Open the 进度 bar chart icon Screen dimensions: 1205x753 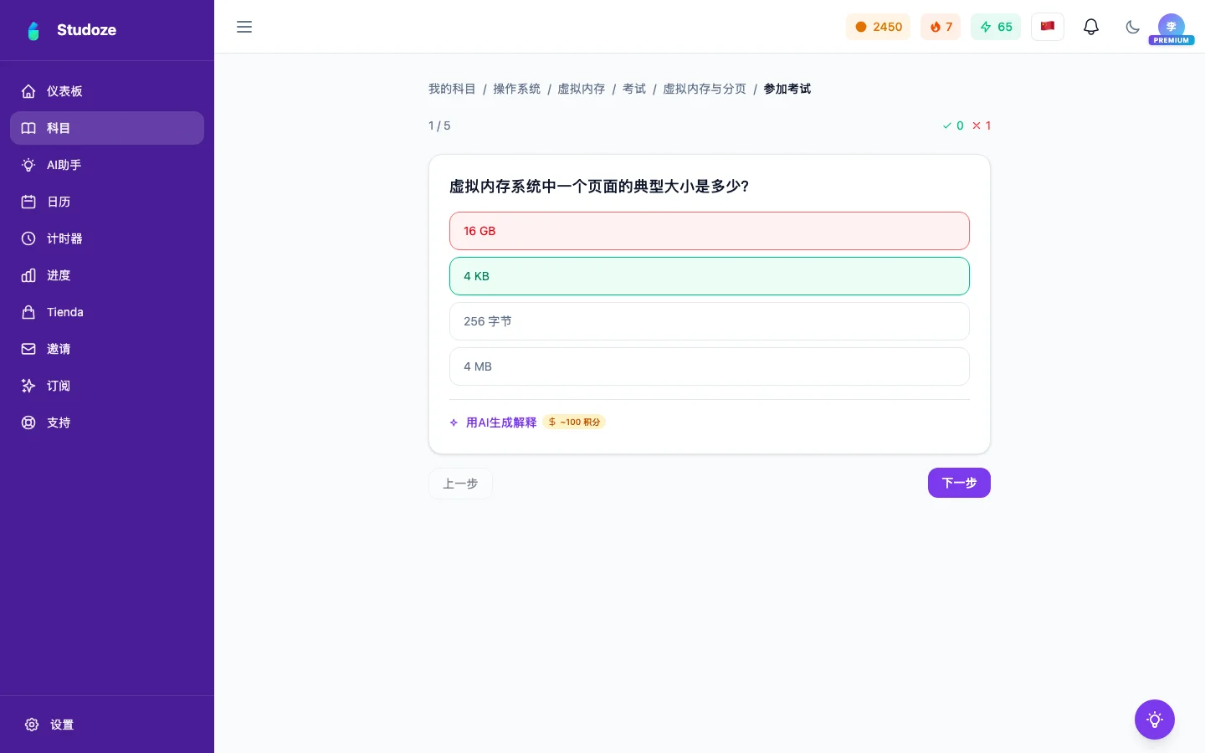[28, 275]
